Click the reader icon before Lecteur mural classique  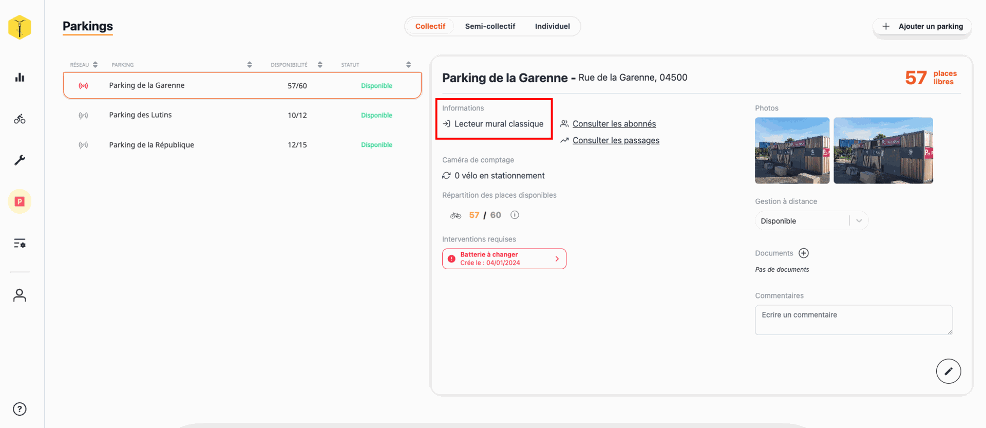(446, 124)
